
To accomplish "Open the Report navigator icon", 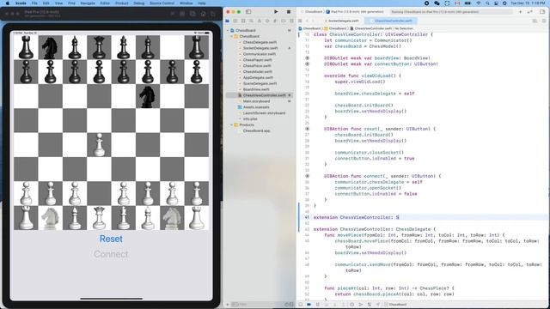I will pyautogui.click(x=291, y=21).
